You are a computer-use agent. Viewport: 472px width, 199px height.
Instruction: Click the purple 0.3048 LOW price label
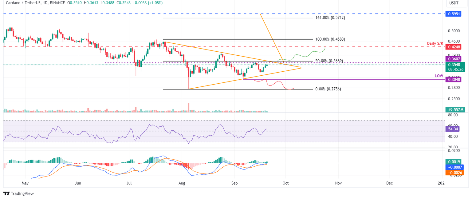454,79
